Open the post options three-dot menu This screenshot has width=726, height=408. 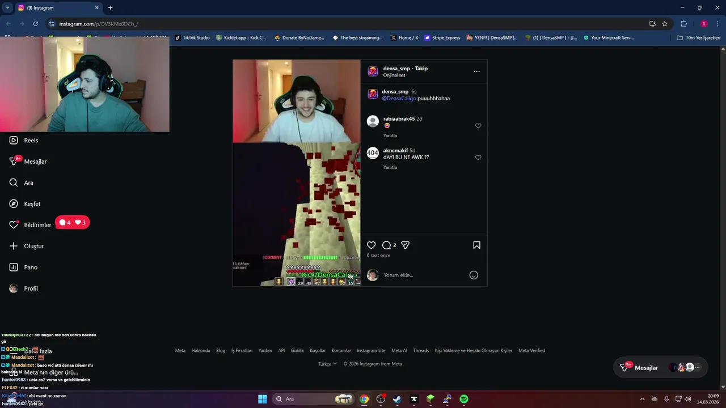[476, 71]
